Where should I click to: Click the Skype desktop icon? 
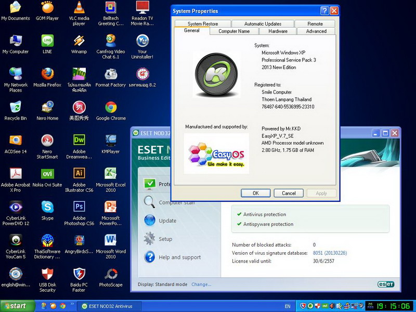47,207
